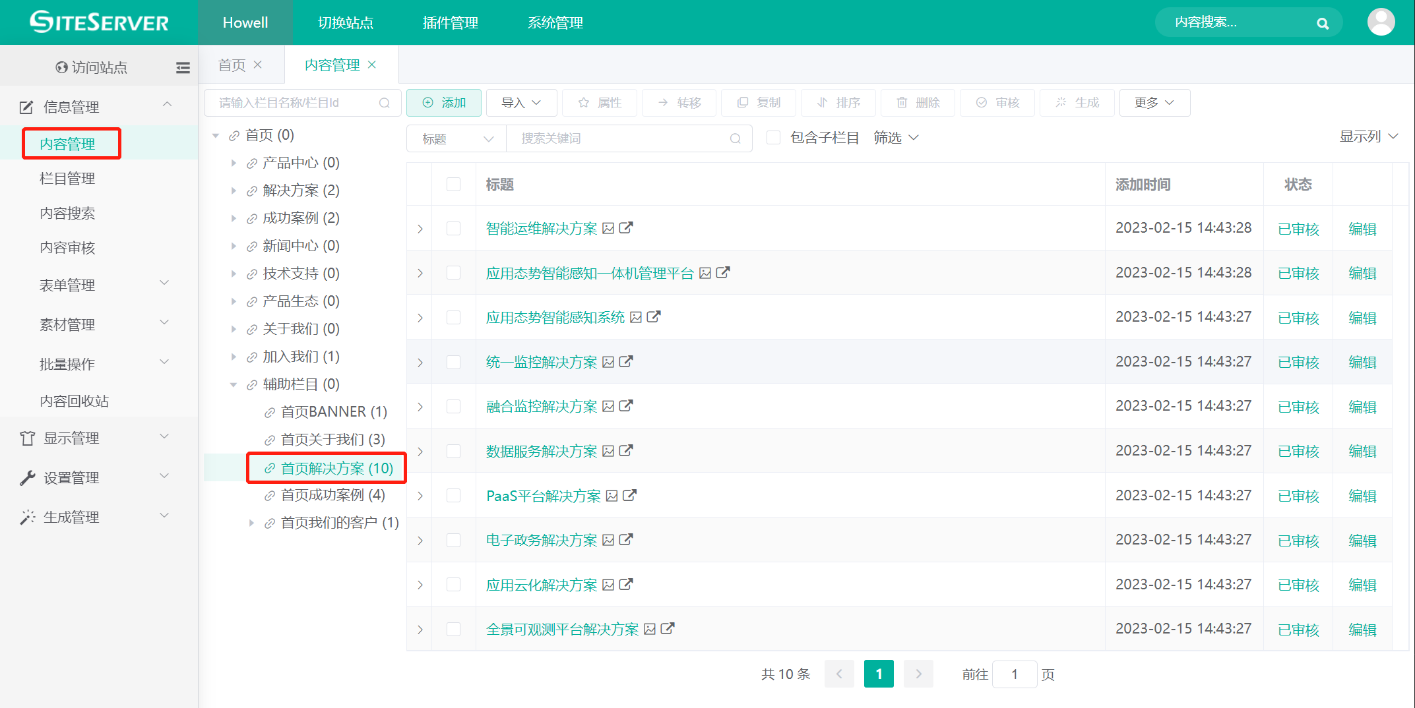This screenshot has width=1415, height=708.
Task: Switch to the 首页 tab
Action: [x=232, y=65]
